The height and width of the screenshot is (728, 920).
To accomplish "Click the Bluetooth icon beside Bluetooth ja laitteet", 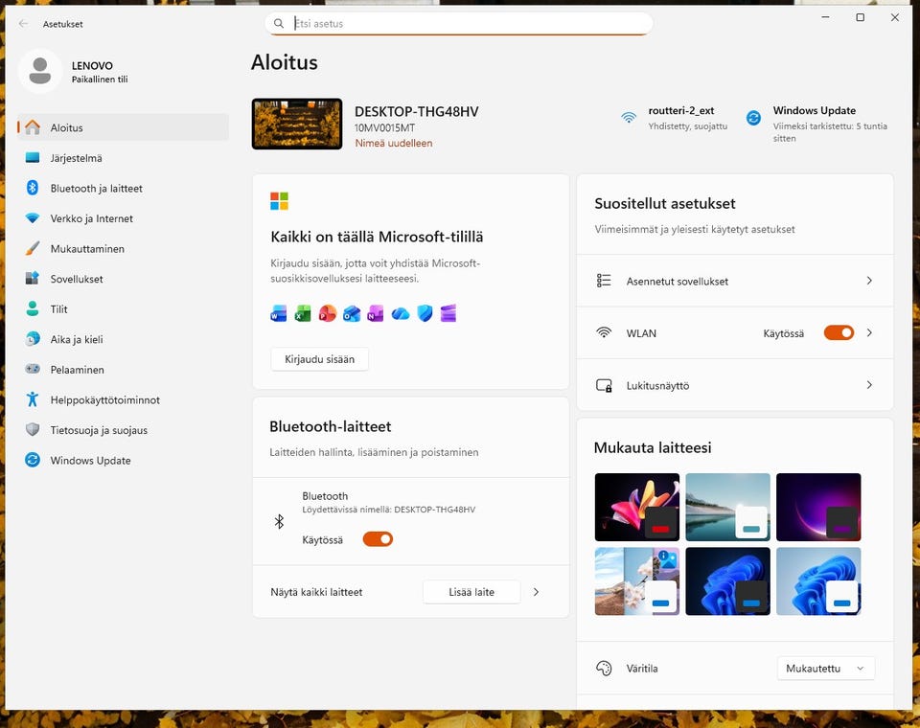I will tap(33, 188).
